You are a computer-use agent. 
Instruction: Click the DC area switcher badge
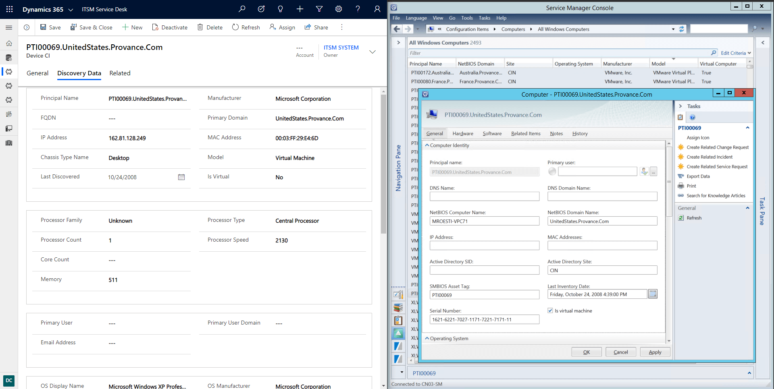click(9, 381)
